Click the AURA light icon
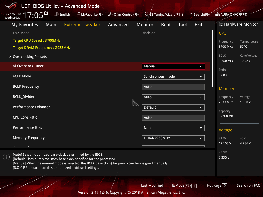263x197 pixels. point(218,14)
